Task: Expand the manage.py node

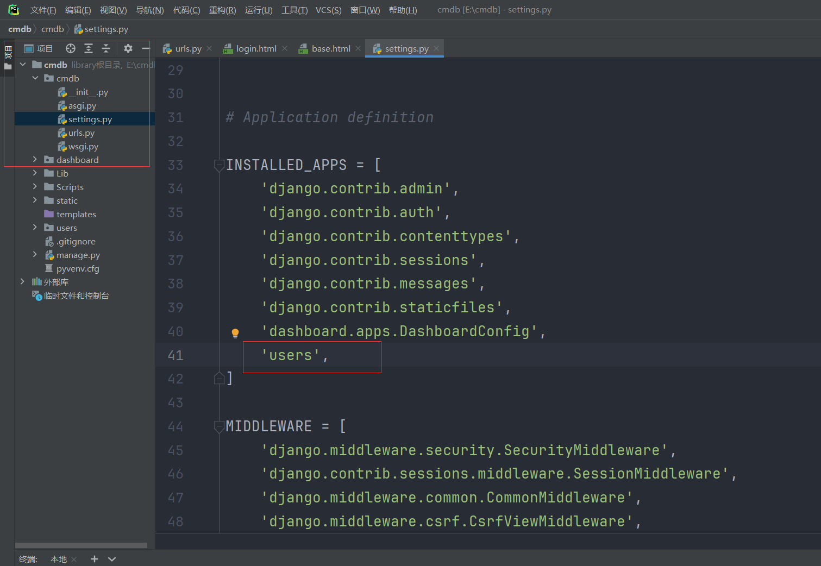Action: 35,255
